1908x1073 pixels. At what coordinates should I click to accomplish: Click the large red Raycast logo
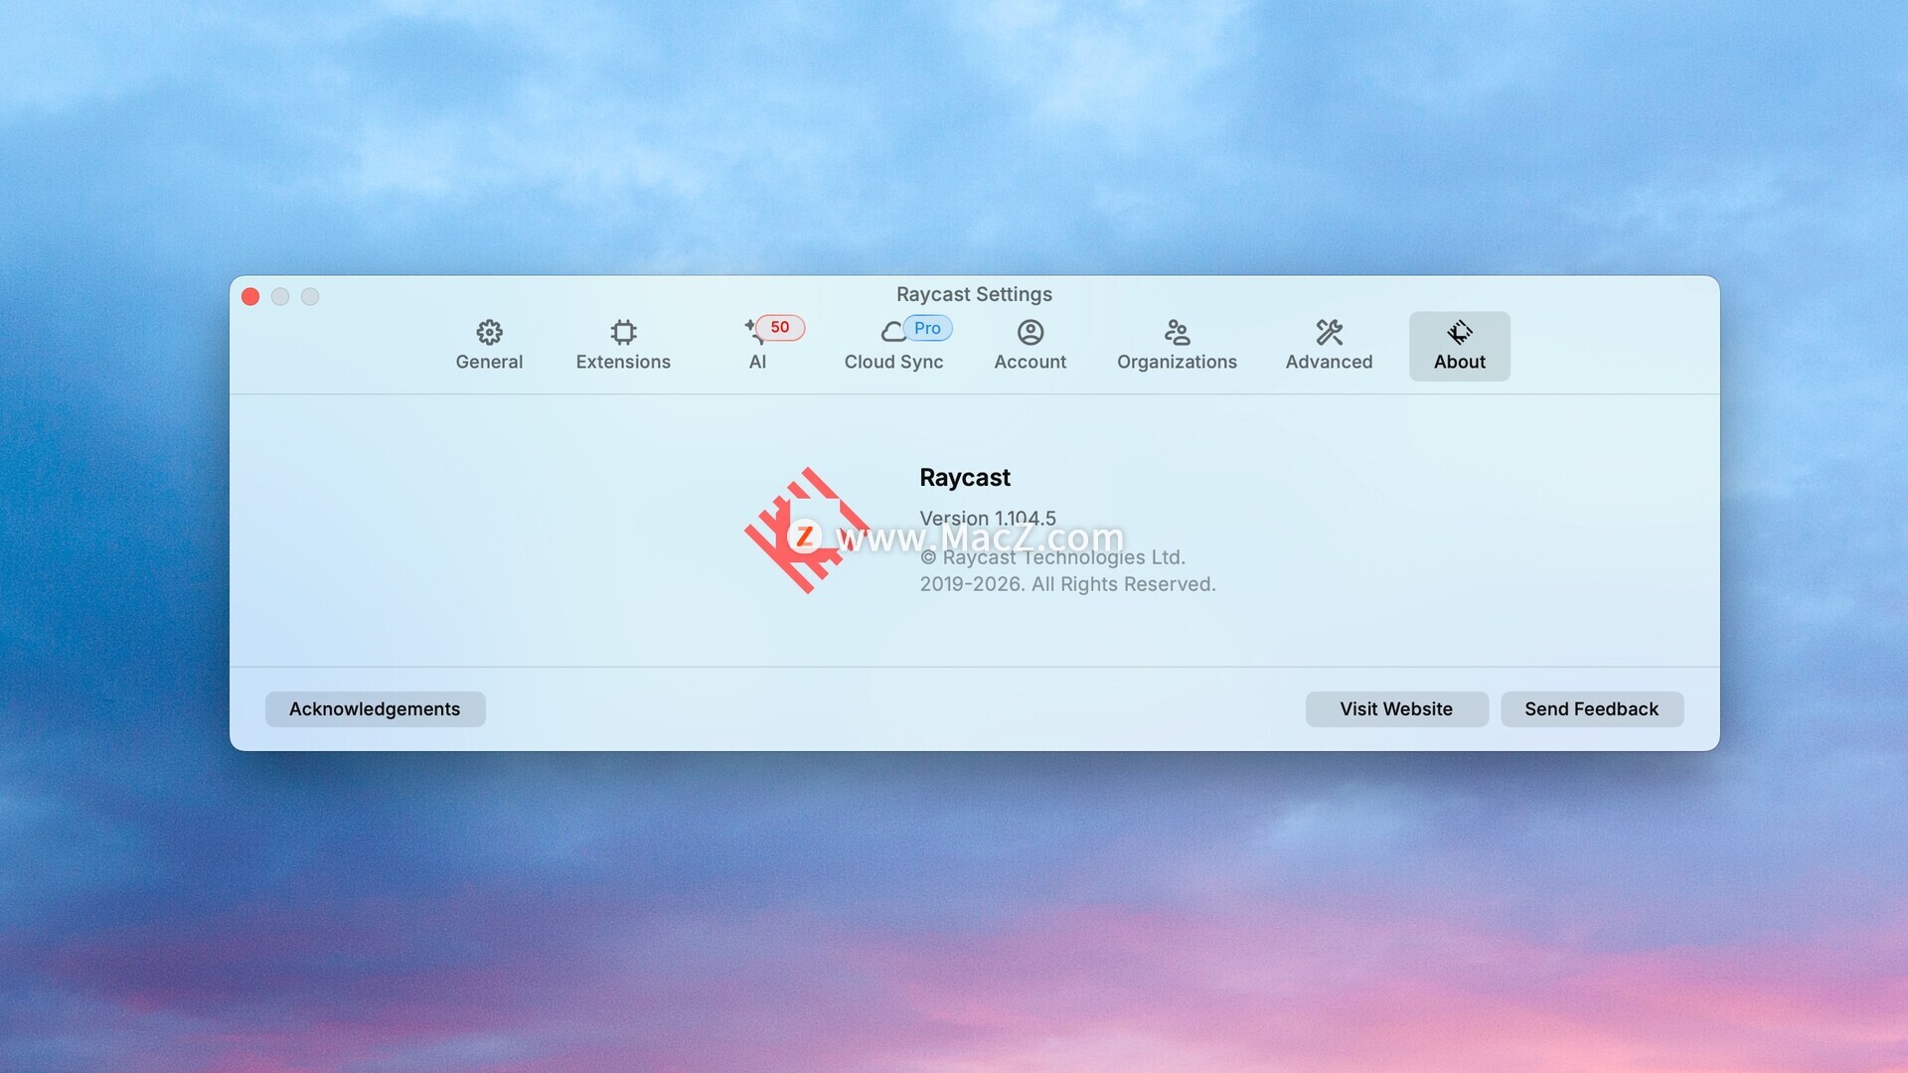[x=805, y=532]
